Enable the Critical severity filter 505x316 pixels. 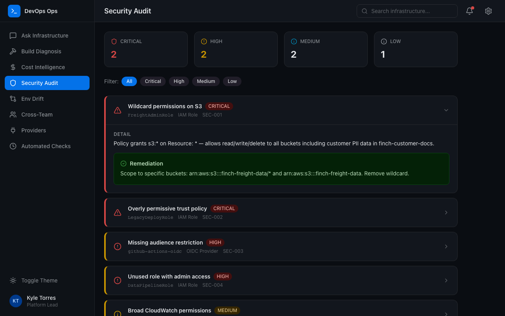coord(153,81)
